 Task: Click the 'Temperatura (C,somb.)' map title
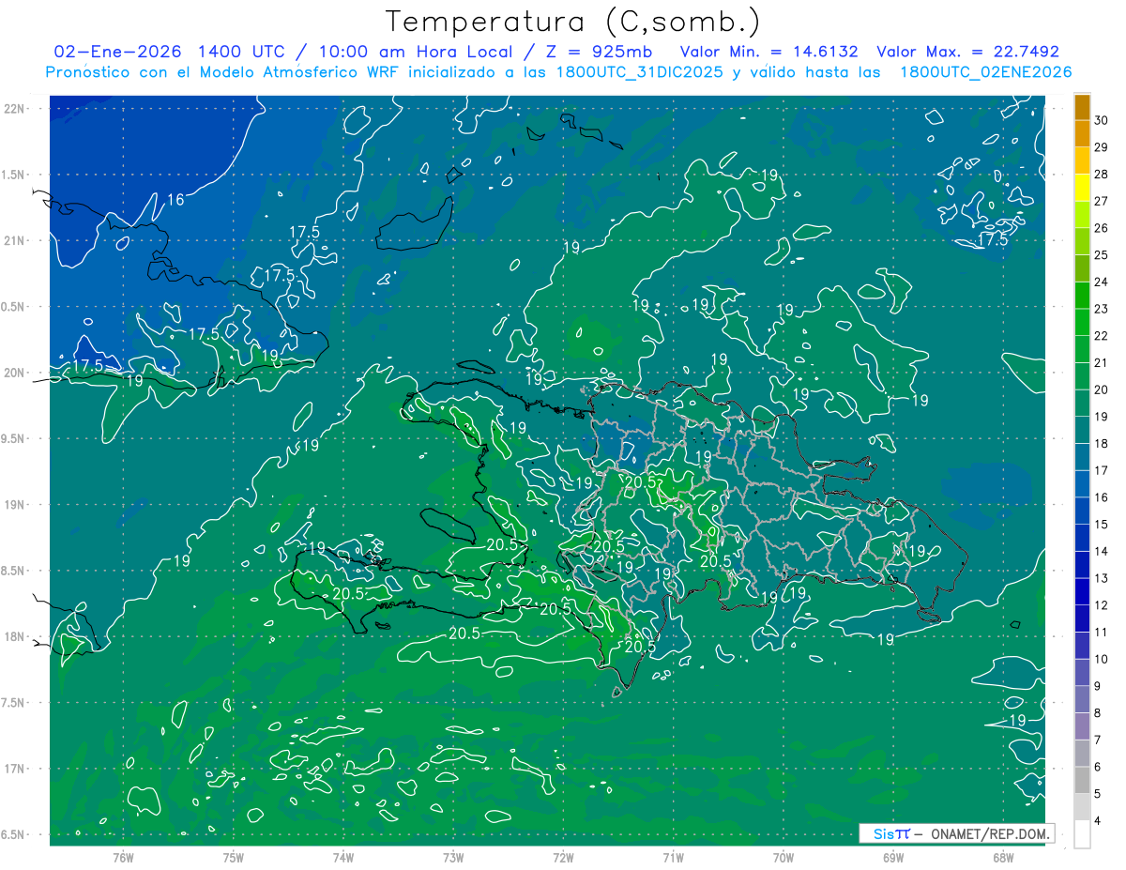[x=573, y=23]
